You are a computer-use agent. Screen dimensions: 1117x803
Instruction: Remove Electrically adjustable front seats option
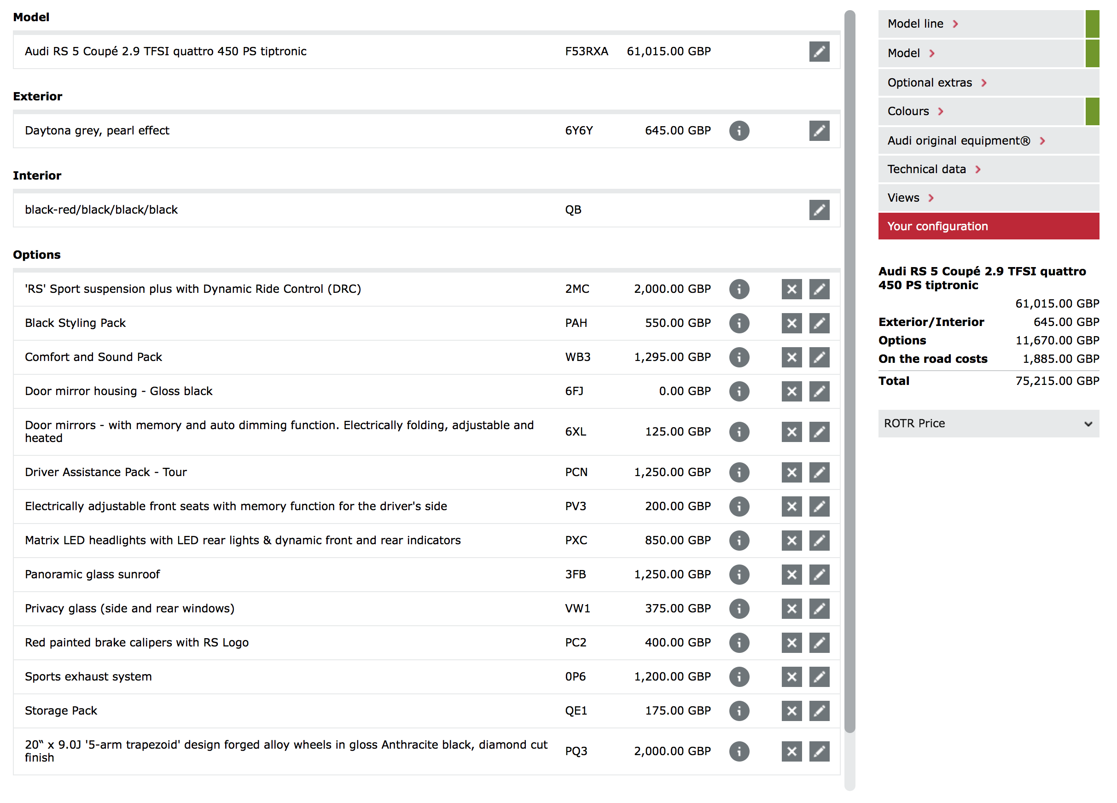(791, 506)
